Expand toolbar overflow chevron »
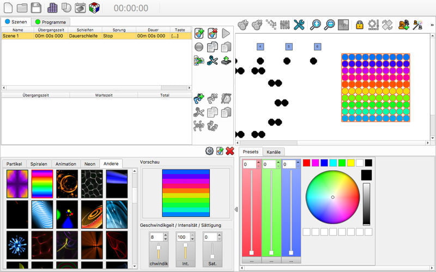The height and width of the screenshot is (272, 436). point(432,25)
